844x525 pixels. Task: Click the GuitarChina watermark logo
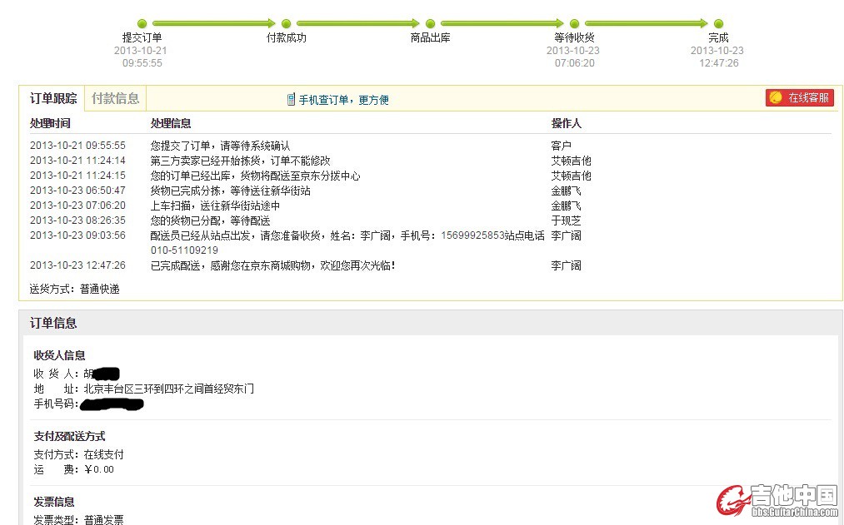[x=777, y=501]
